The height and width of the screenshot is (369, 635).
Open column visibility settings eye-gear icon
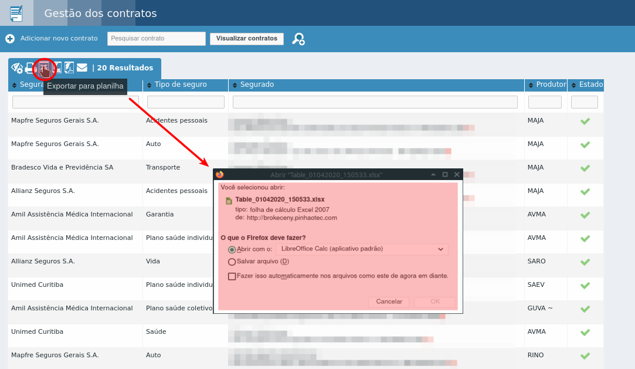[17, 67]
